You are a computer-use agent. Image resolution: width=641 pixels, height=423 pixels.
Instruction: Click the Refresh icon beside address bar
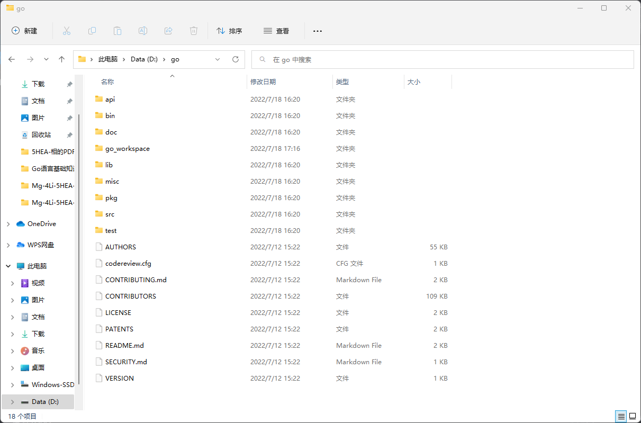[x=236, y=59]
